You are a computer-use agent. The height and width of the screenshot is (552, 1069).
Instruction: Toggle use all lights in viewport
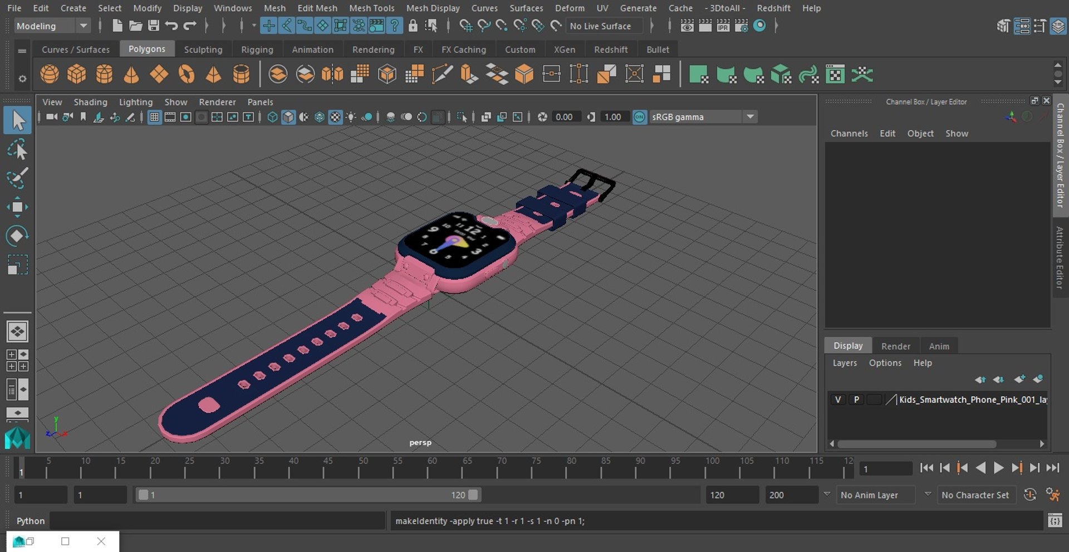[351, 117]
